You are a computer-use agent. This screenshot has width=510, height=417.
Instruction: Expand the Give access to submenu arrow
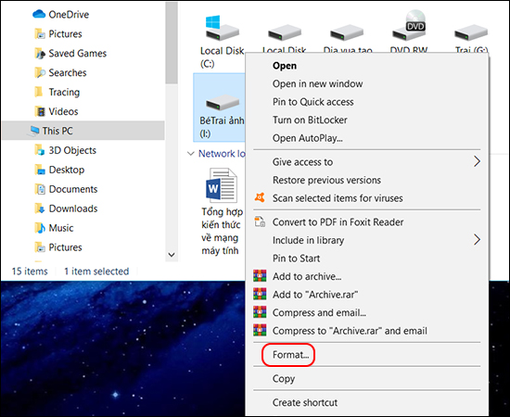(477, 161)
